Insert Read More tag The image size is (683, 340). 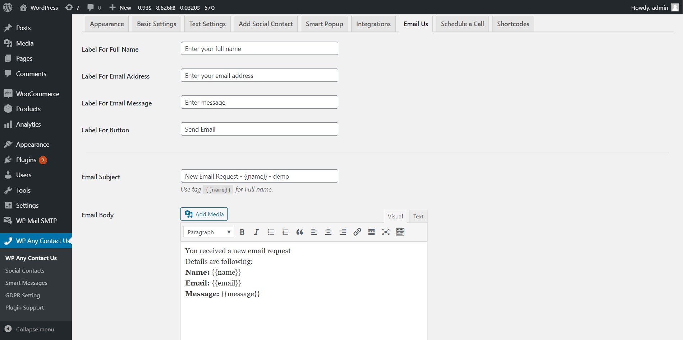[x=371, y=232]
